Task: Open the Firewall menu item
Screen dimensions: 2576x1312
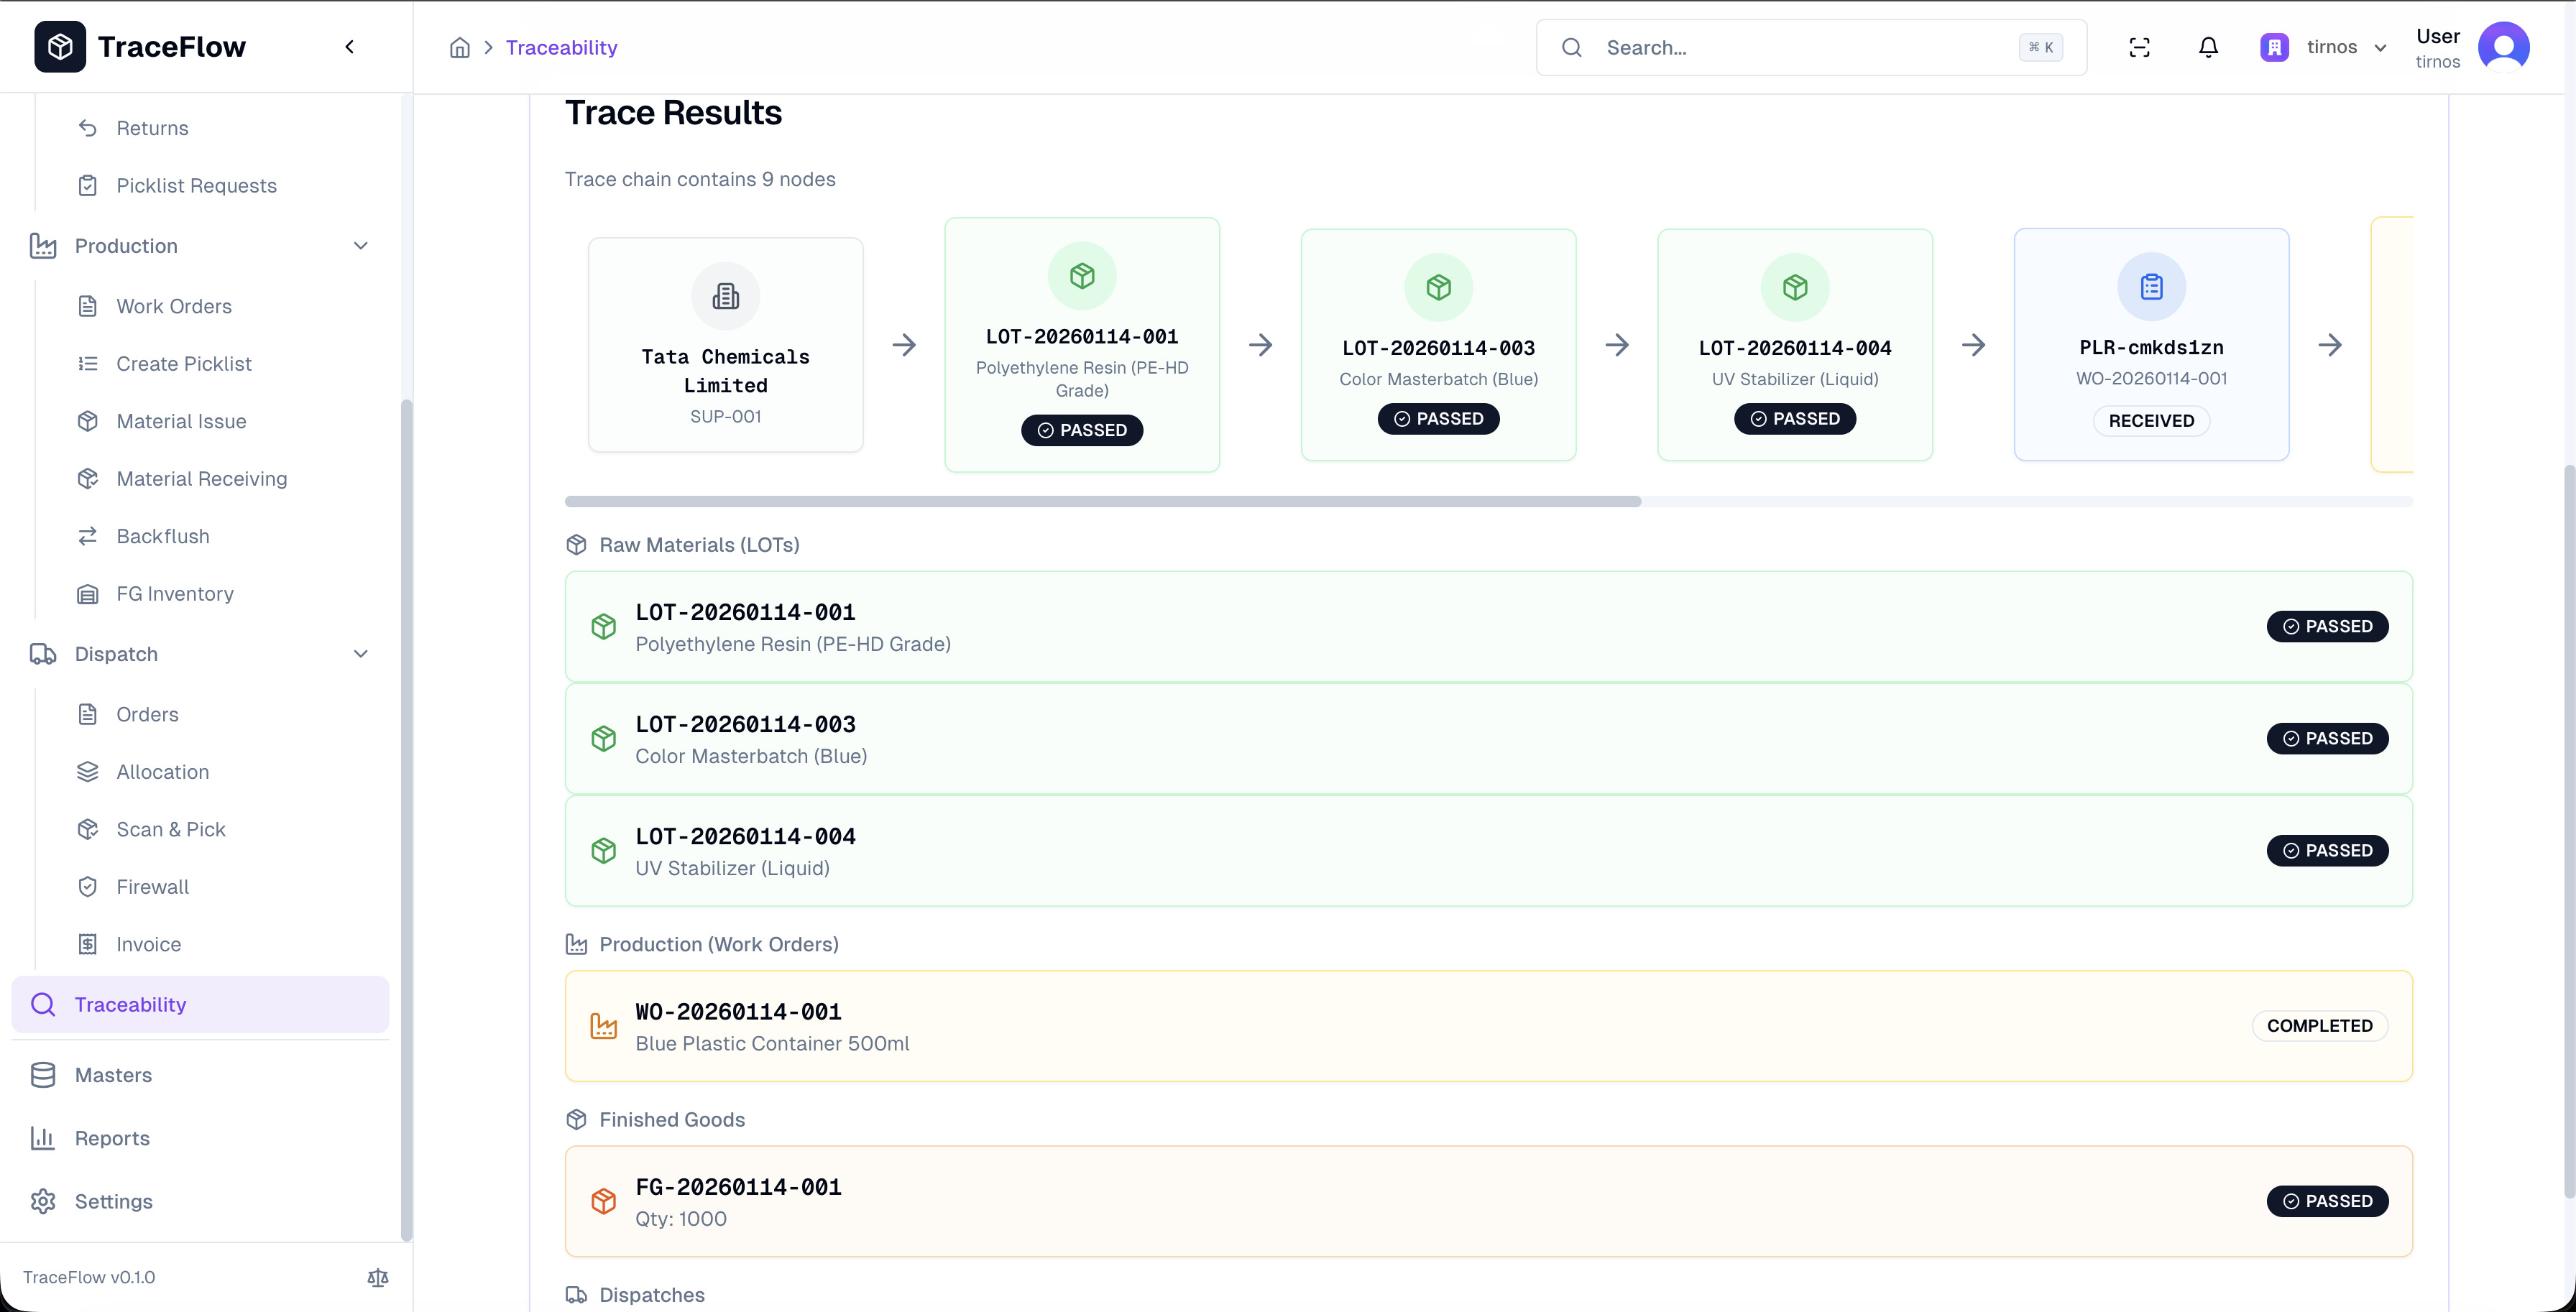Action: 152,887
